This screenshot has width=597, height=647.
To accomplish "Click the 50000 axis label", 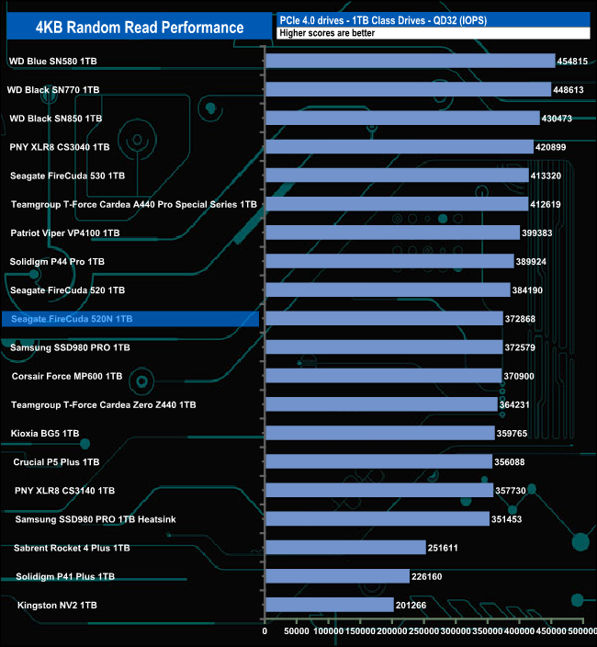I will tap(297, 630).
